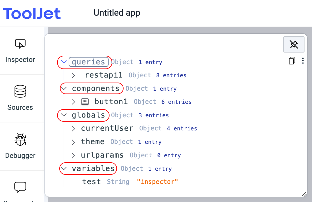This screenshot has height=202, width=312.
Task: Click the panel resize handle corner
Action: click(x=304, y=194)
